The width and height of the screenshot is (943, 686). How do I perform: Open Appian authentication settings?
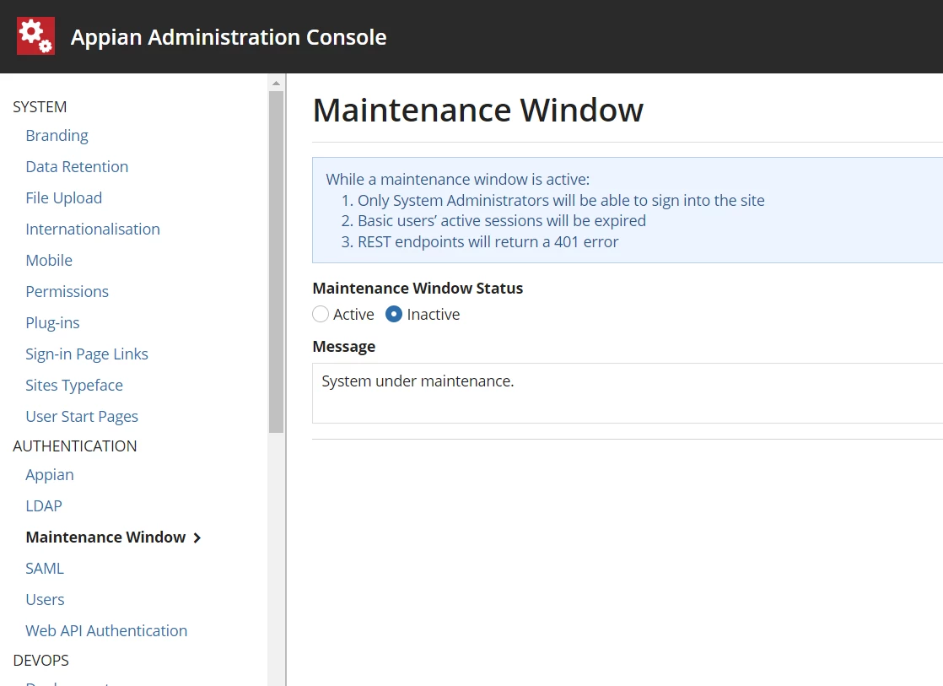pyautogui.click(x=49, y=475)
